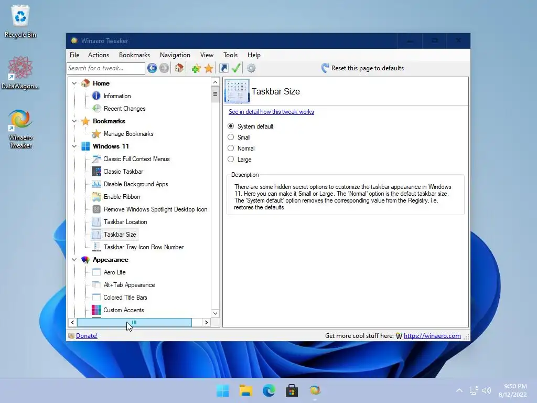The height and width of the screenshot is (403, 537).
Task: Open Start menu from the taskbar
Action: [x=222, y=390]
